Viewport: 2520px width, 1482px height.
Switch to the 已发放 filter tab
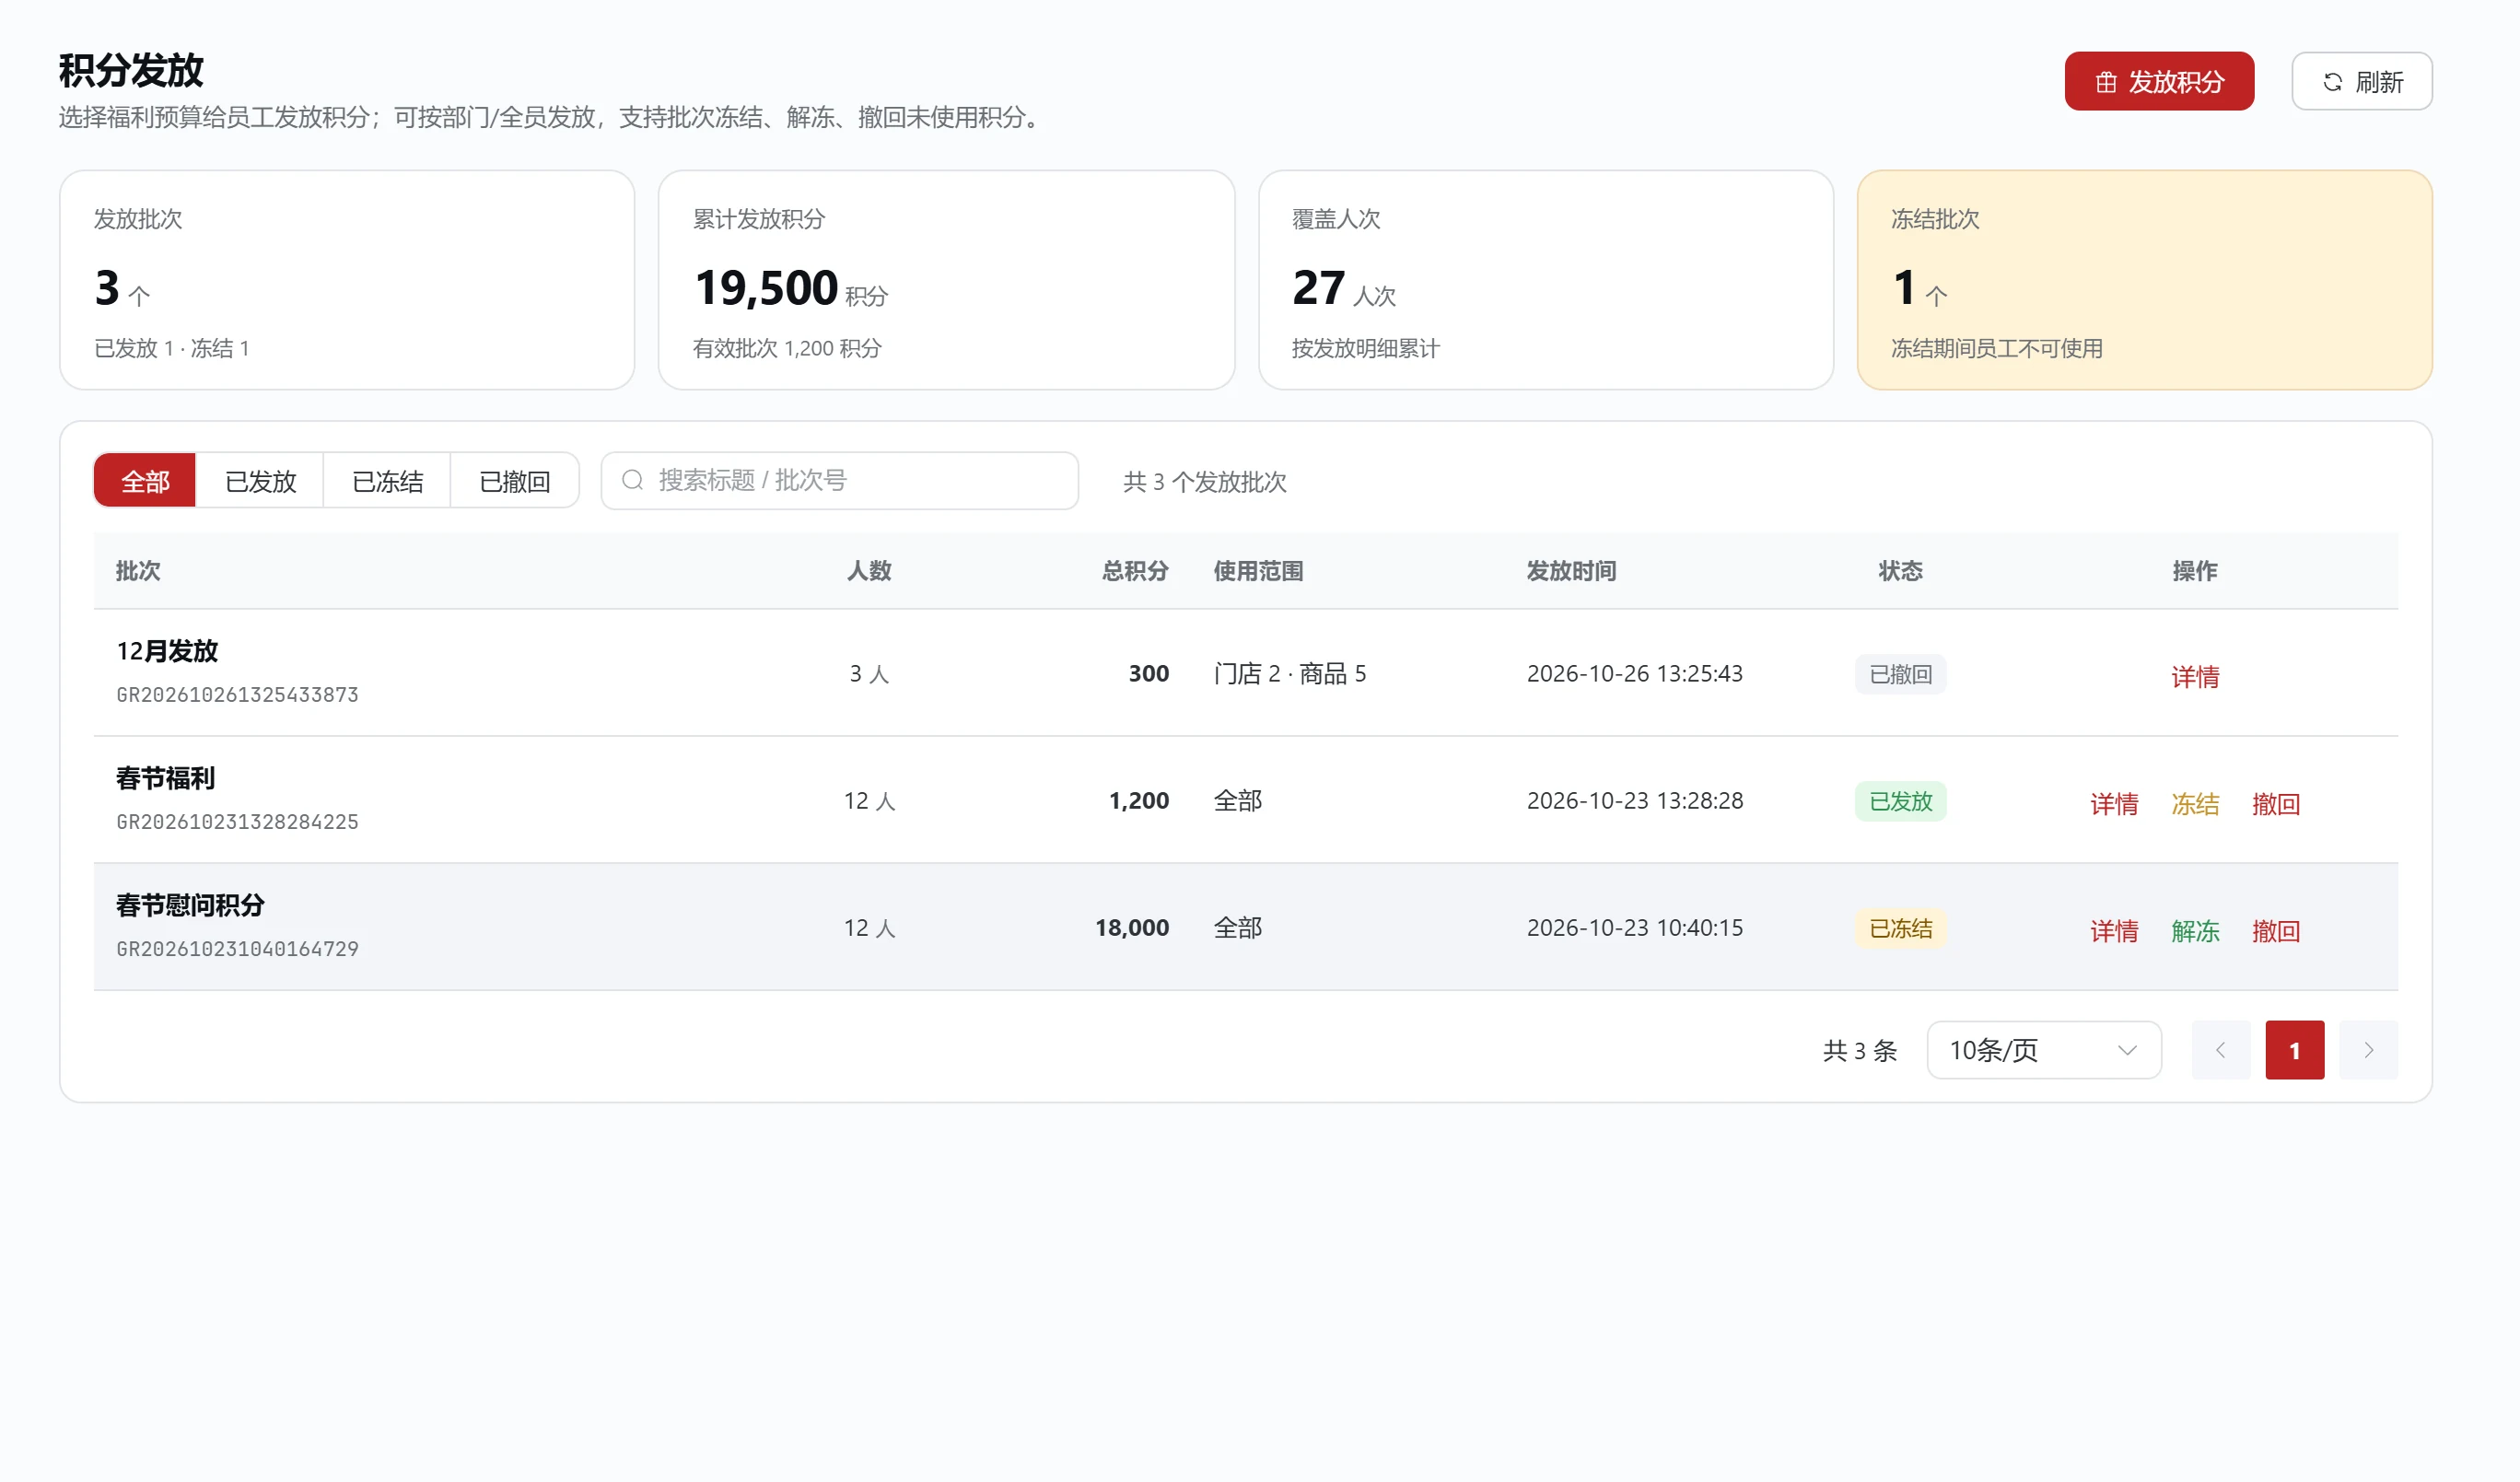coord(260,481)
